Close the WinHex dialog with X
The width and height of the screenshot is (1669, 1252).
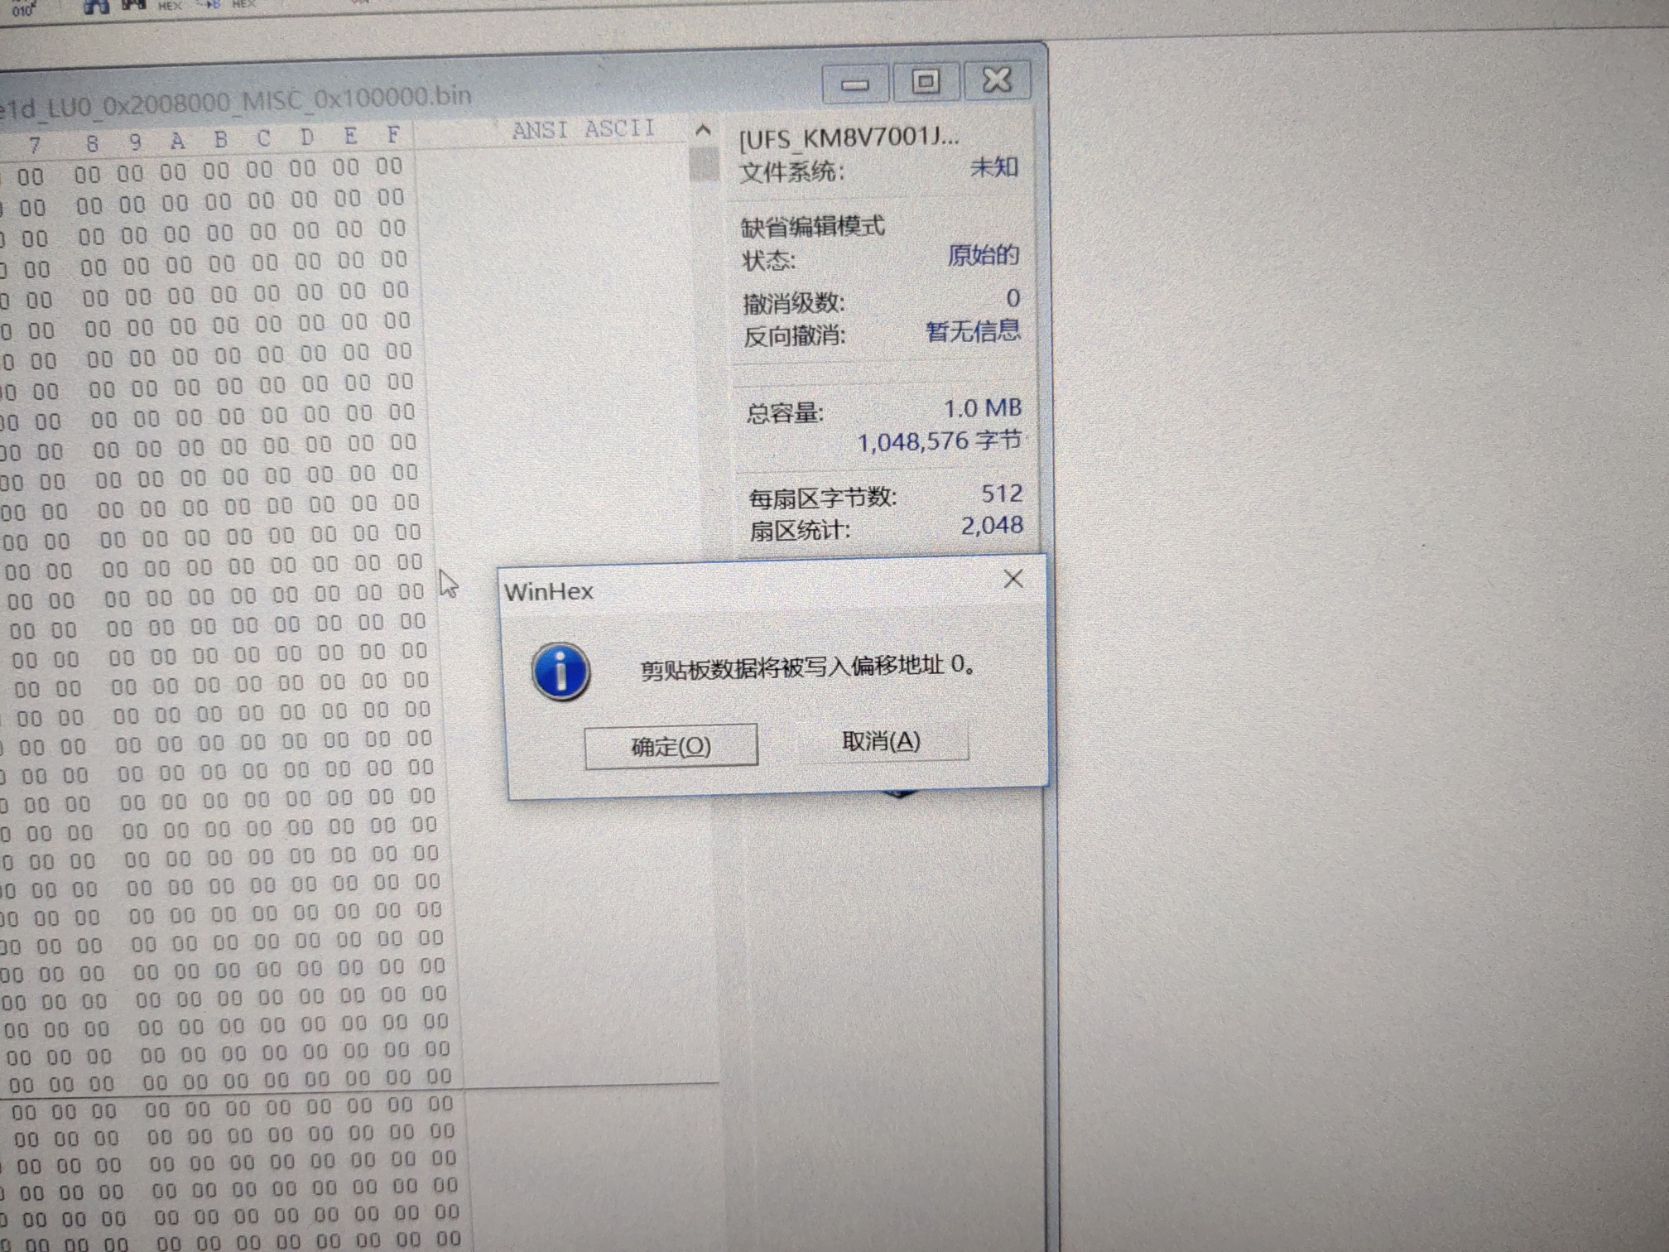pyautogui.click(x=1013, y=579)
